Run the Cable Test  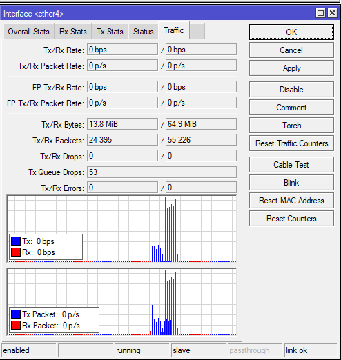(x=291, y=165)
